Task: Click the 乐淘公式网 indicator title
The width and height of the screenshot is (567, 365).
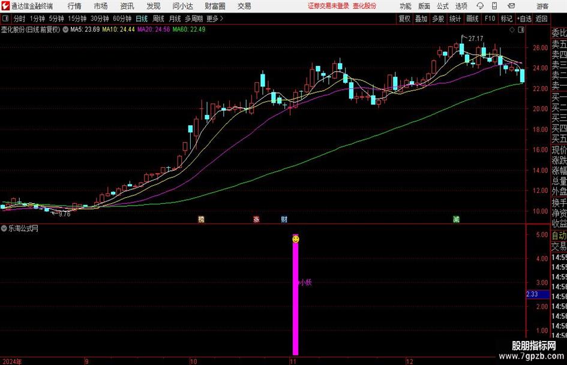Action: coord(23,228)
